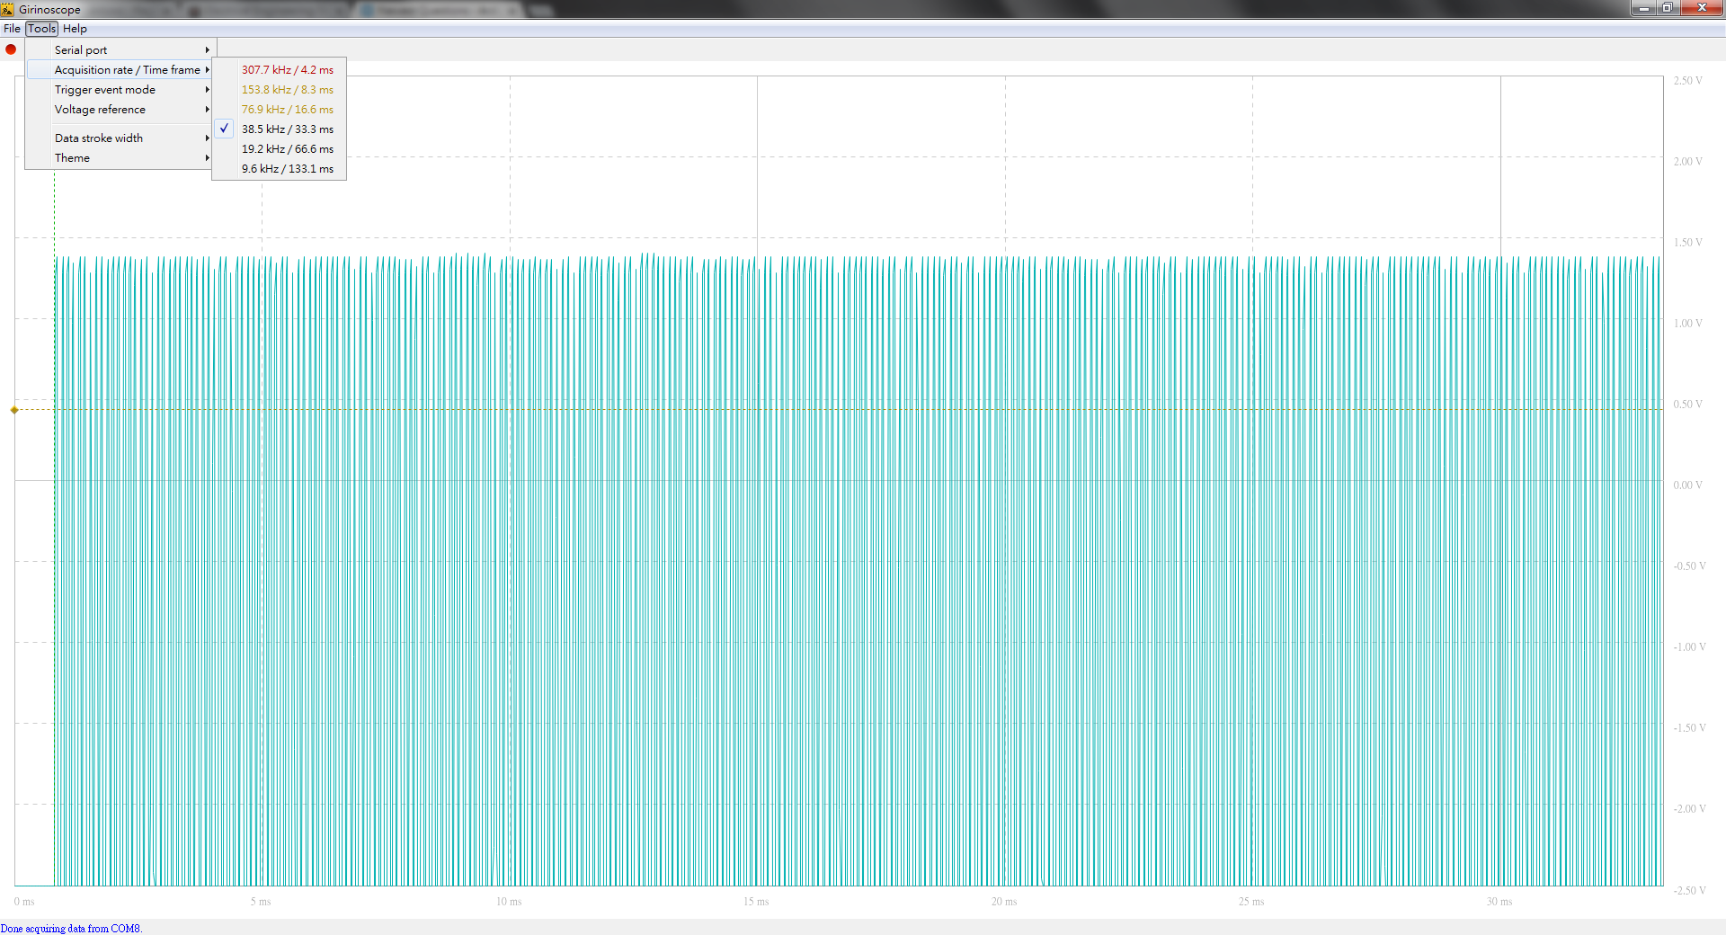1726x935 pixels.
Task: Click the red record acquisition button
Action: (11, 49)
